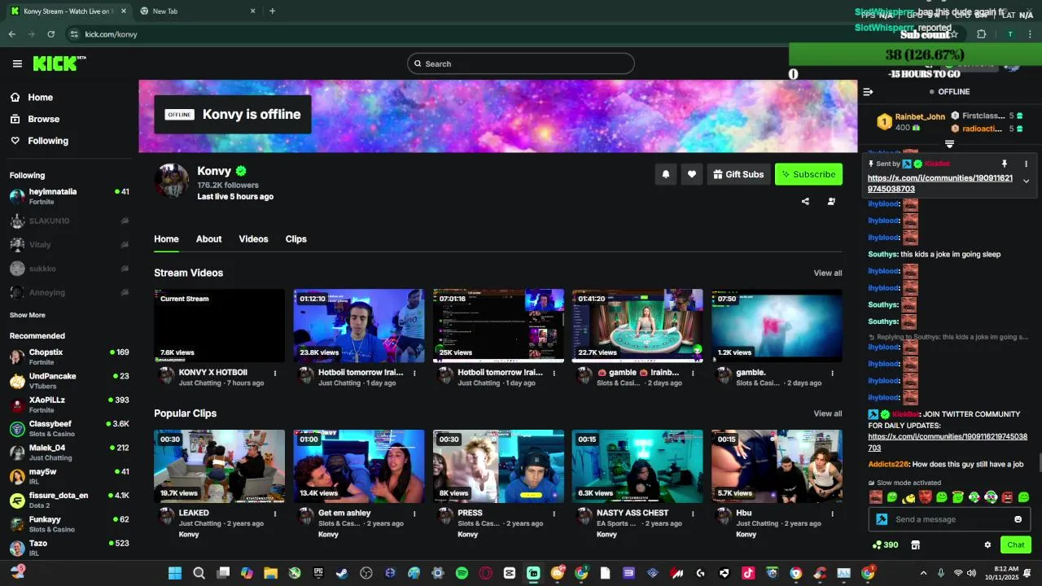Open the Current Stream video thumbnail
Viewport: 1042px width, 586px height.
(220, 326)
